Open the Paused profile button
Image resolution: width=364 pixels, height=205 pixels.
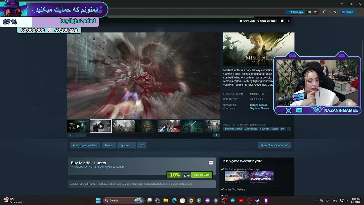[348, 12]
